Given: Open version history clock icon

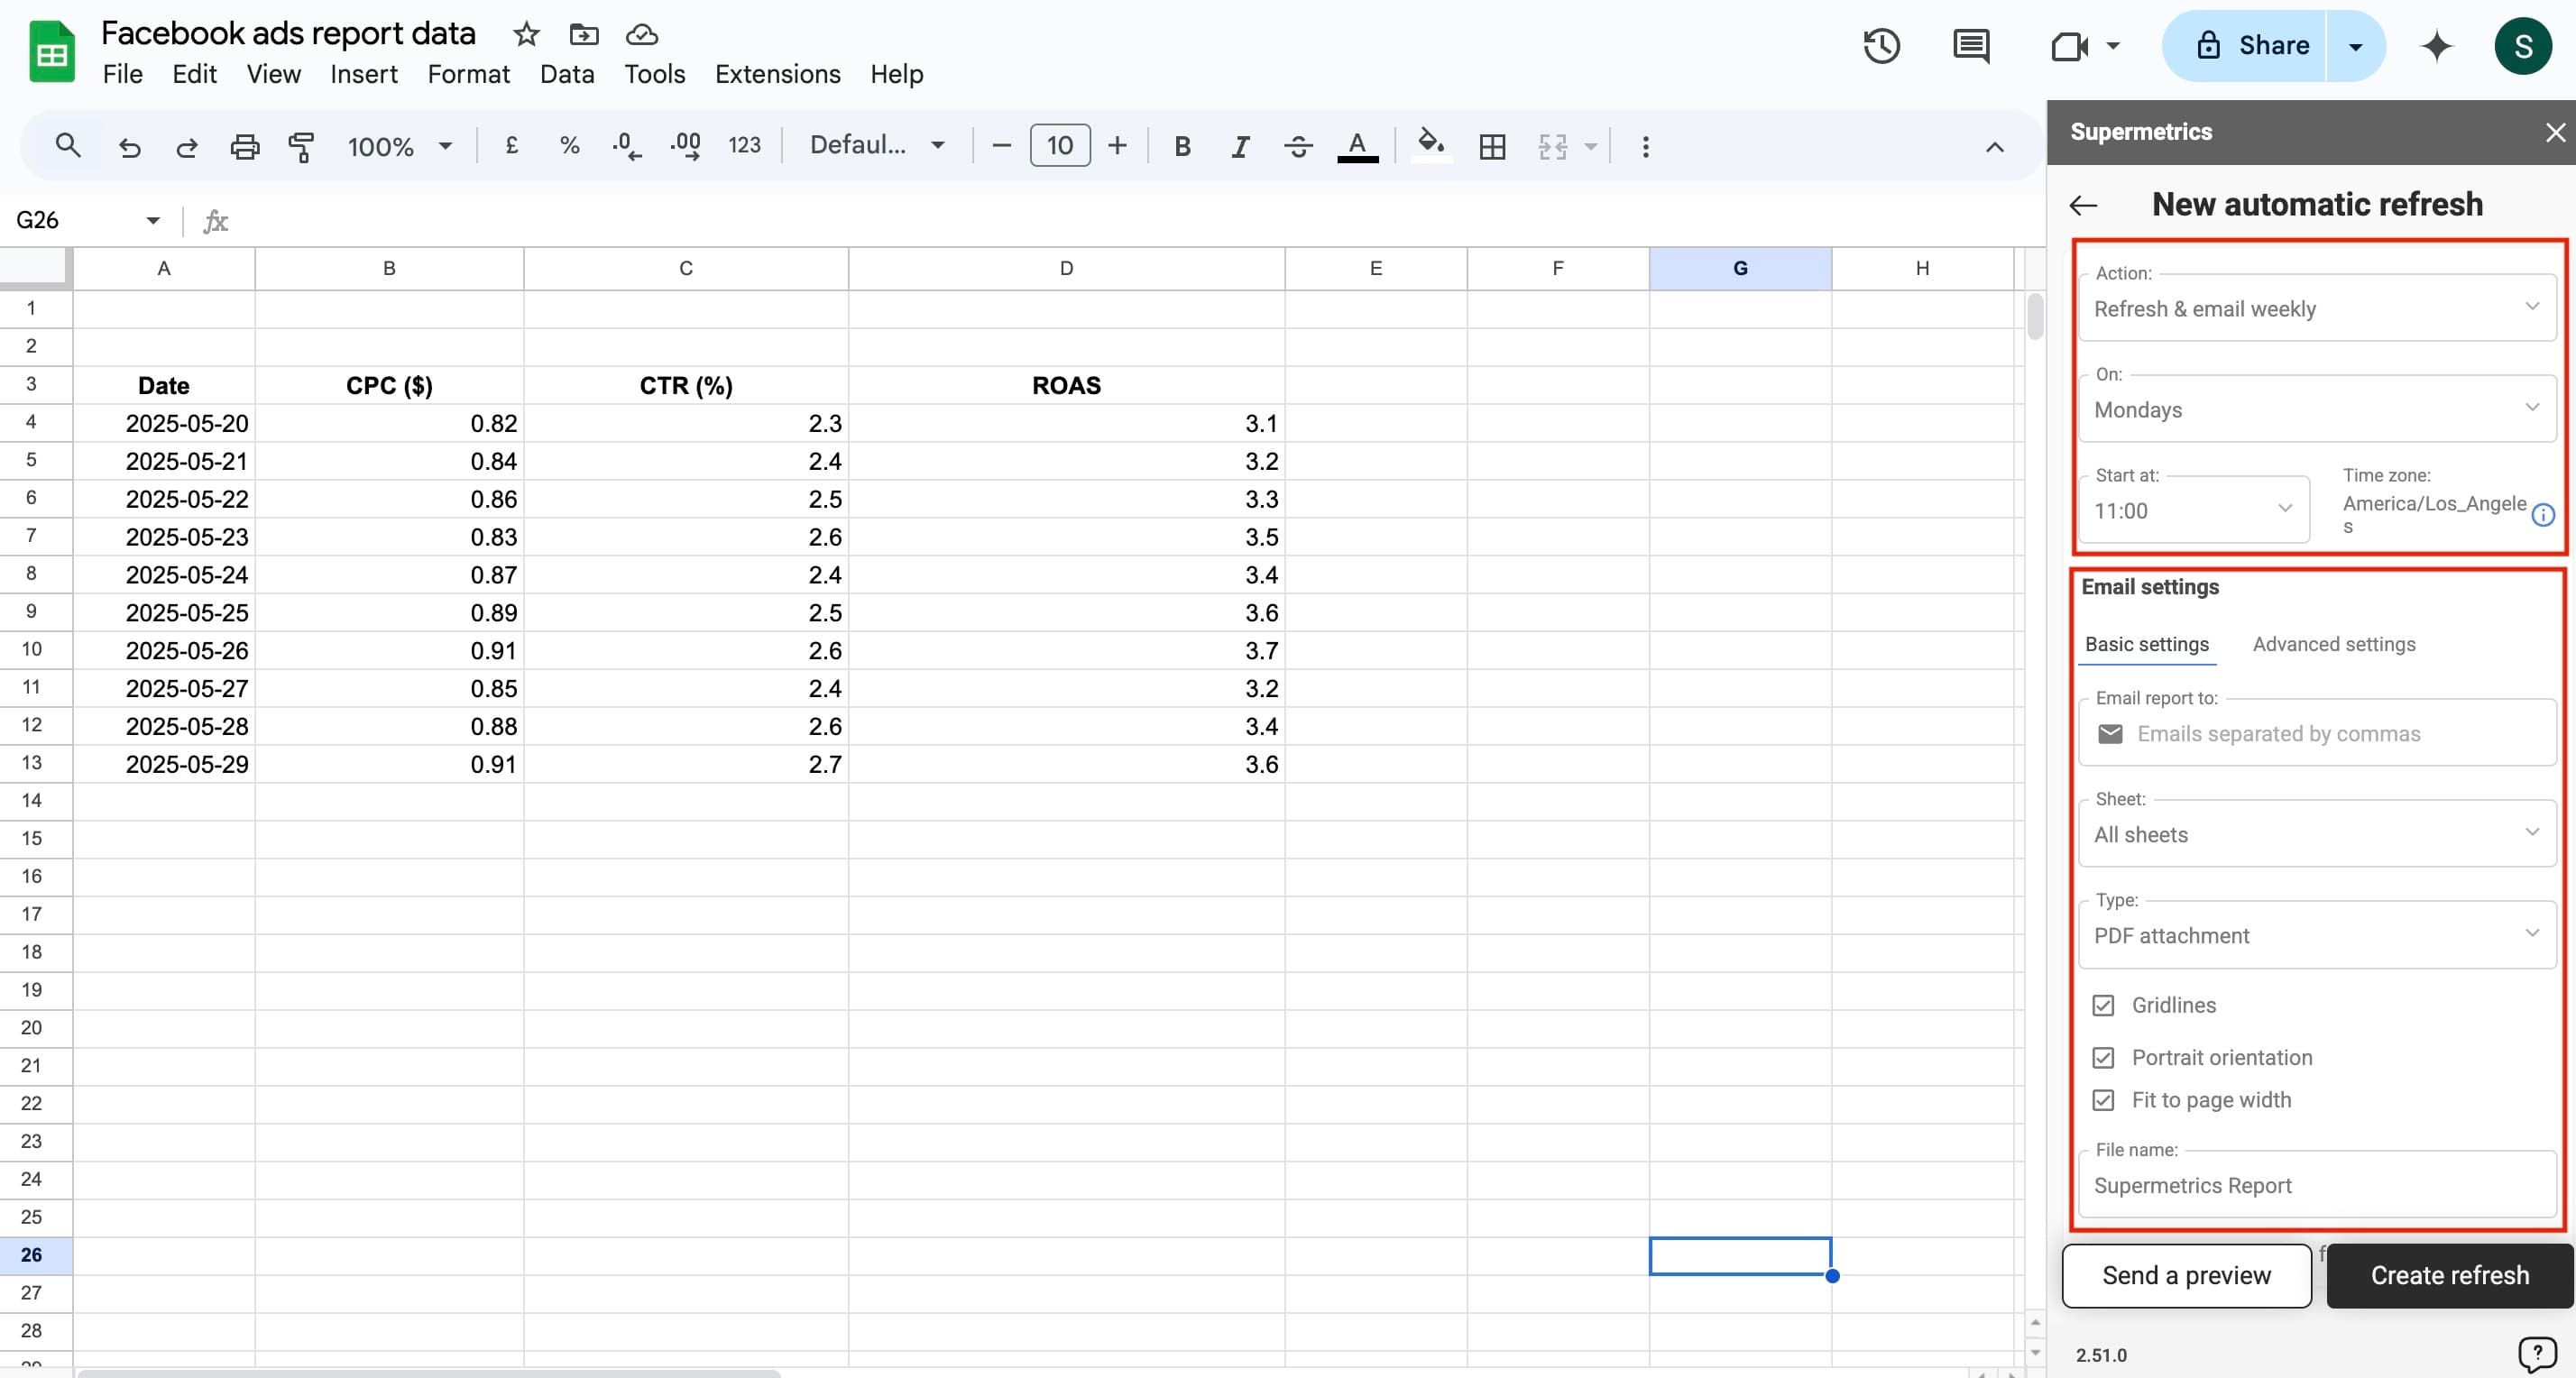Looking at the screenshot, I should (x=1881, y=46).
